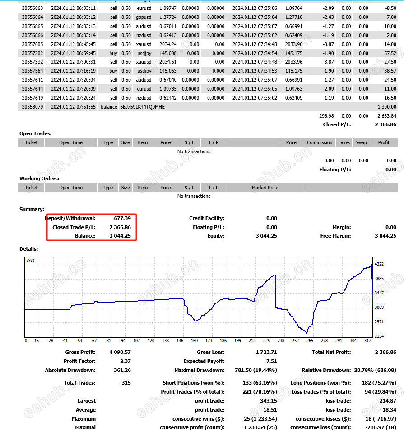The image size is (404, 431).
Task: Click Credit Facility label
Action: tap(207, 218)
